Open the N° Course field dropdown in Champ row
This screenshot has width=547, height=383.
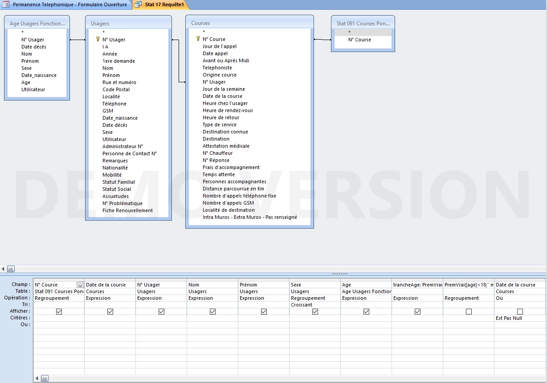click(x=80, y=285)
